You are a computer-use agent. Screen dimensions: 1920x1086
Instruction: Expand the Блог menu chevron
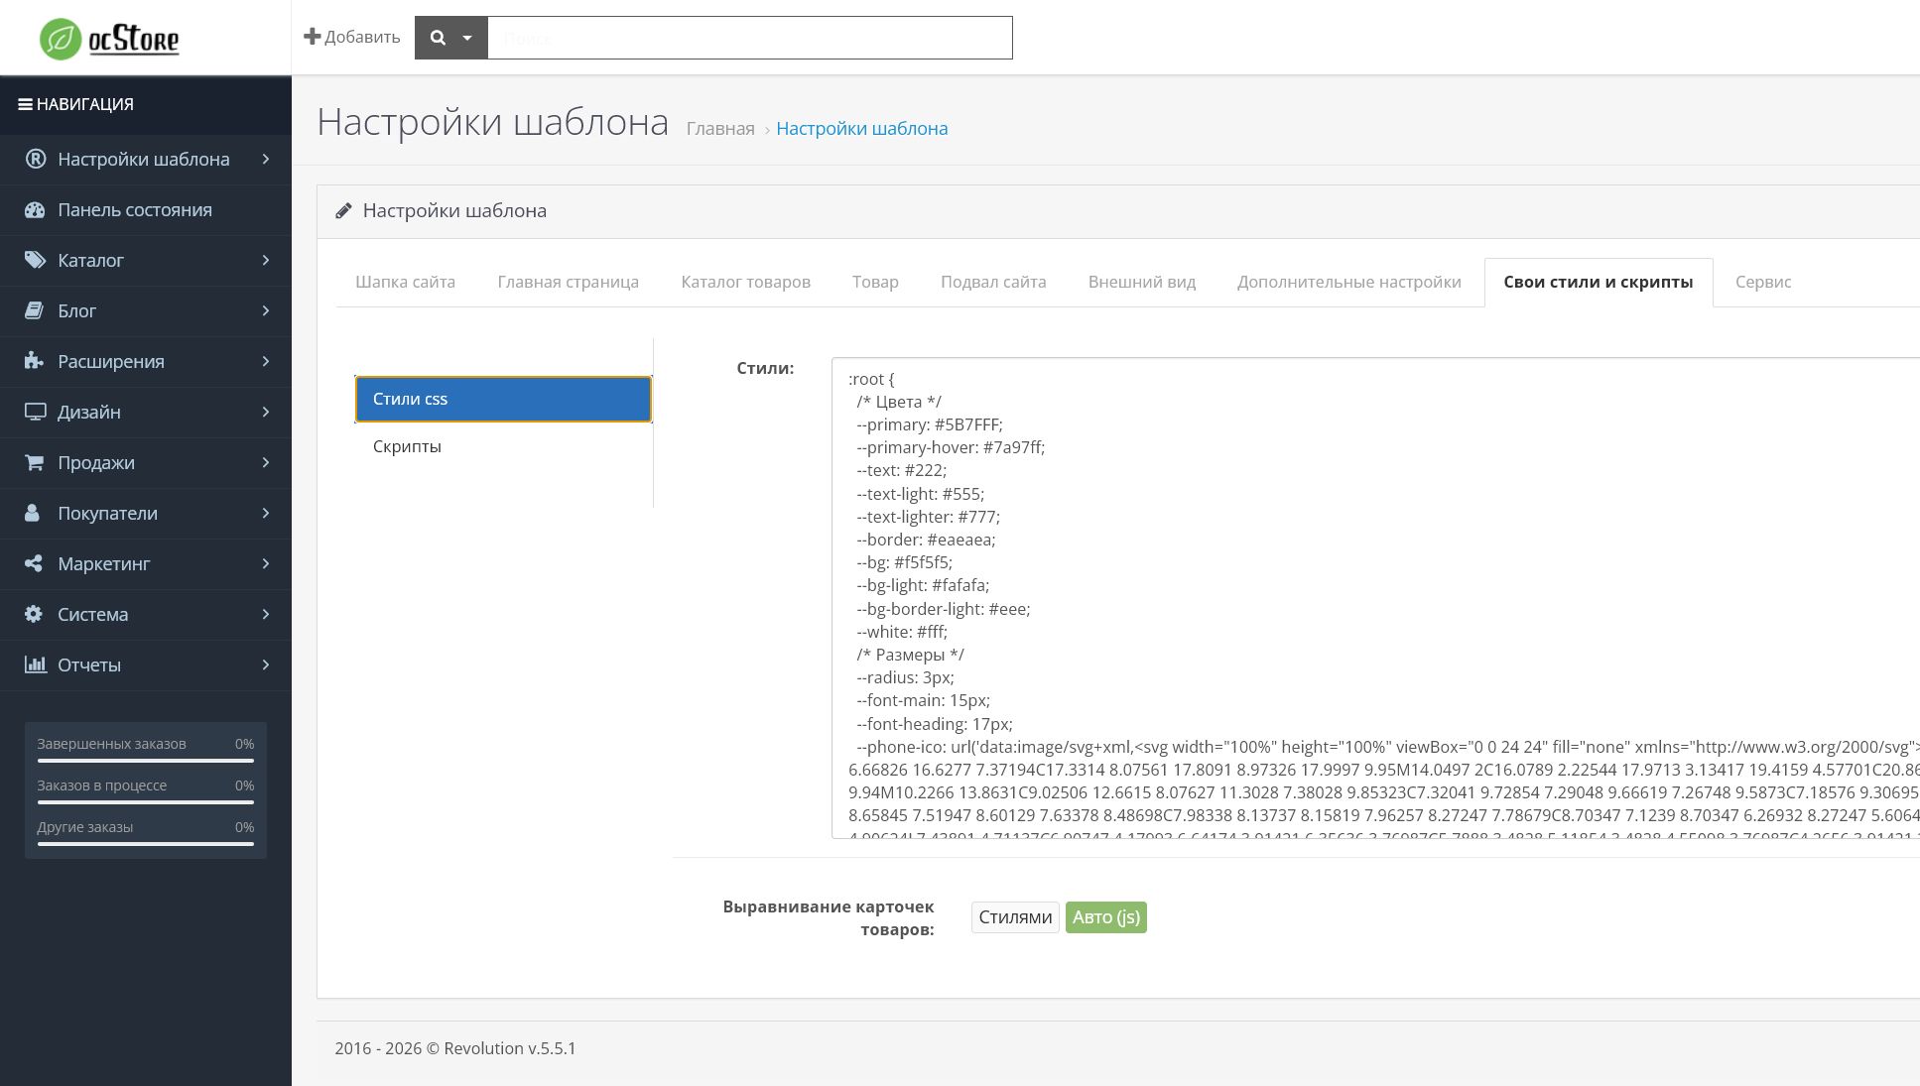[266, 310]
